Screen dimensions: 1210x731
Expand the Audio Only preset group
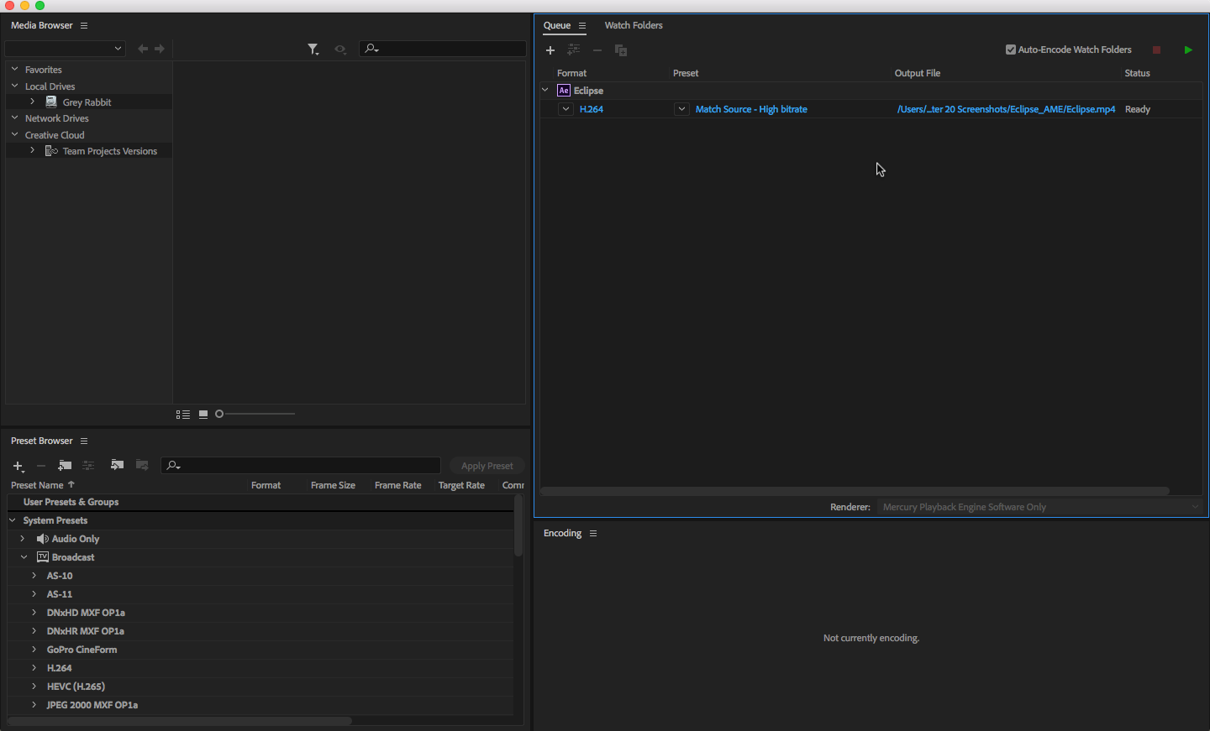pyautogui.click(x=23, y=539)
